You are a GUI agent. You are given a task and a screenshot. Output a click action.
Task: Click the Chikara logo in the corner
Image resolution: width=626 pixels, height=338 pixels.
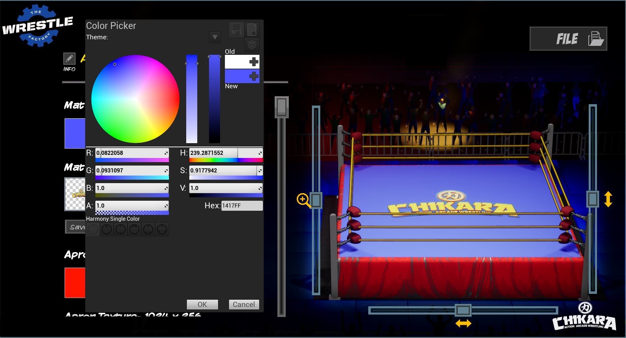point(584,316)
